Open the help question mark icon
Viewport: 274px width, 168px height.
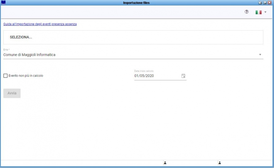(x=247, y=12)
